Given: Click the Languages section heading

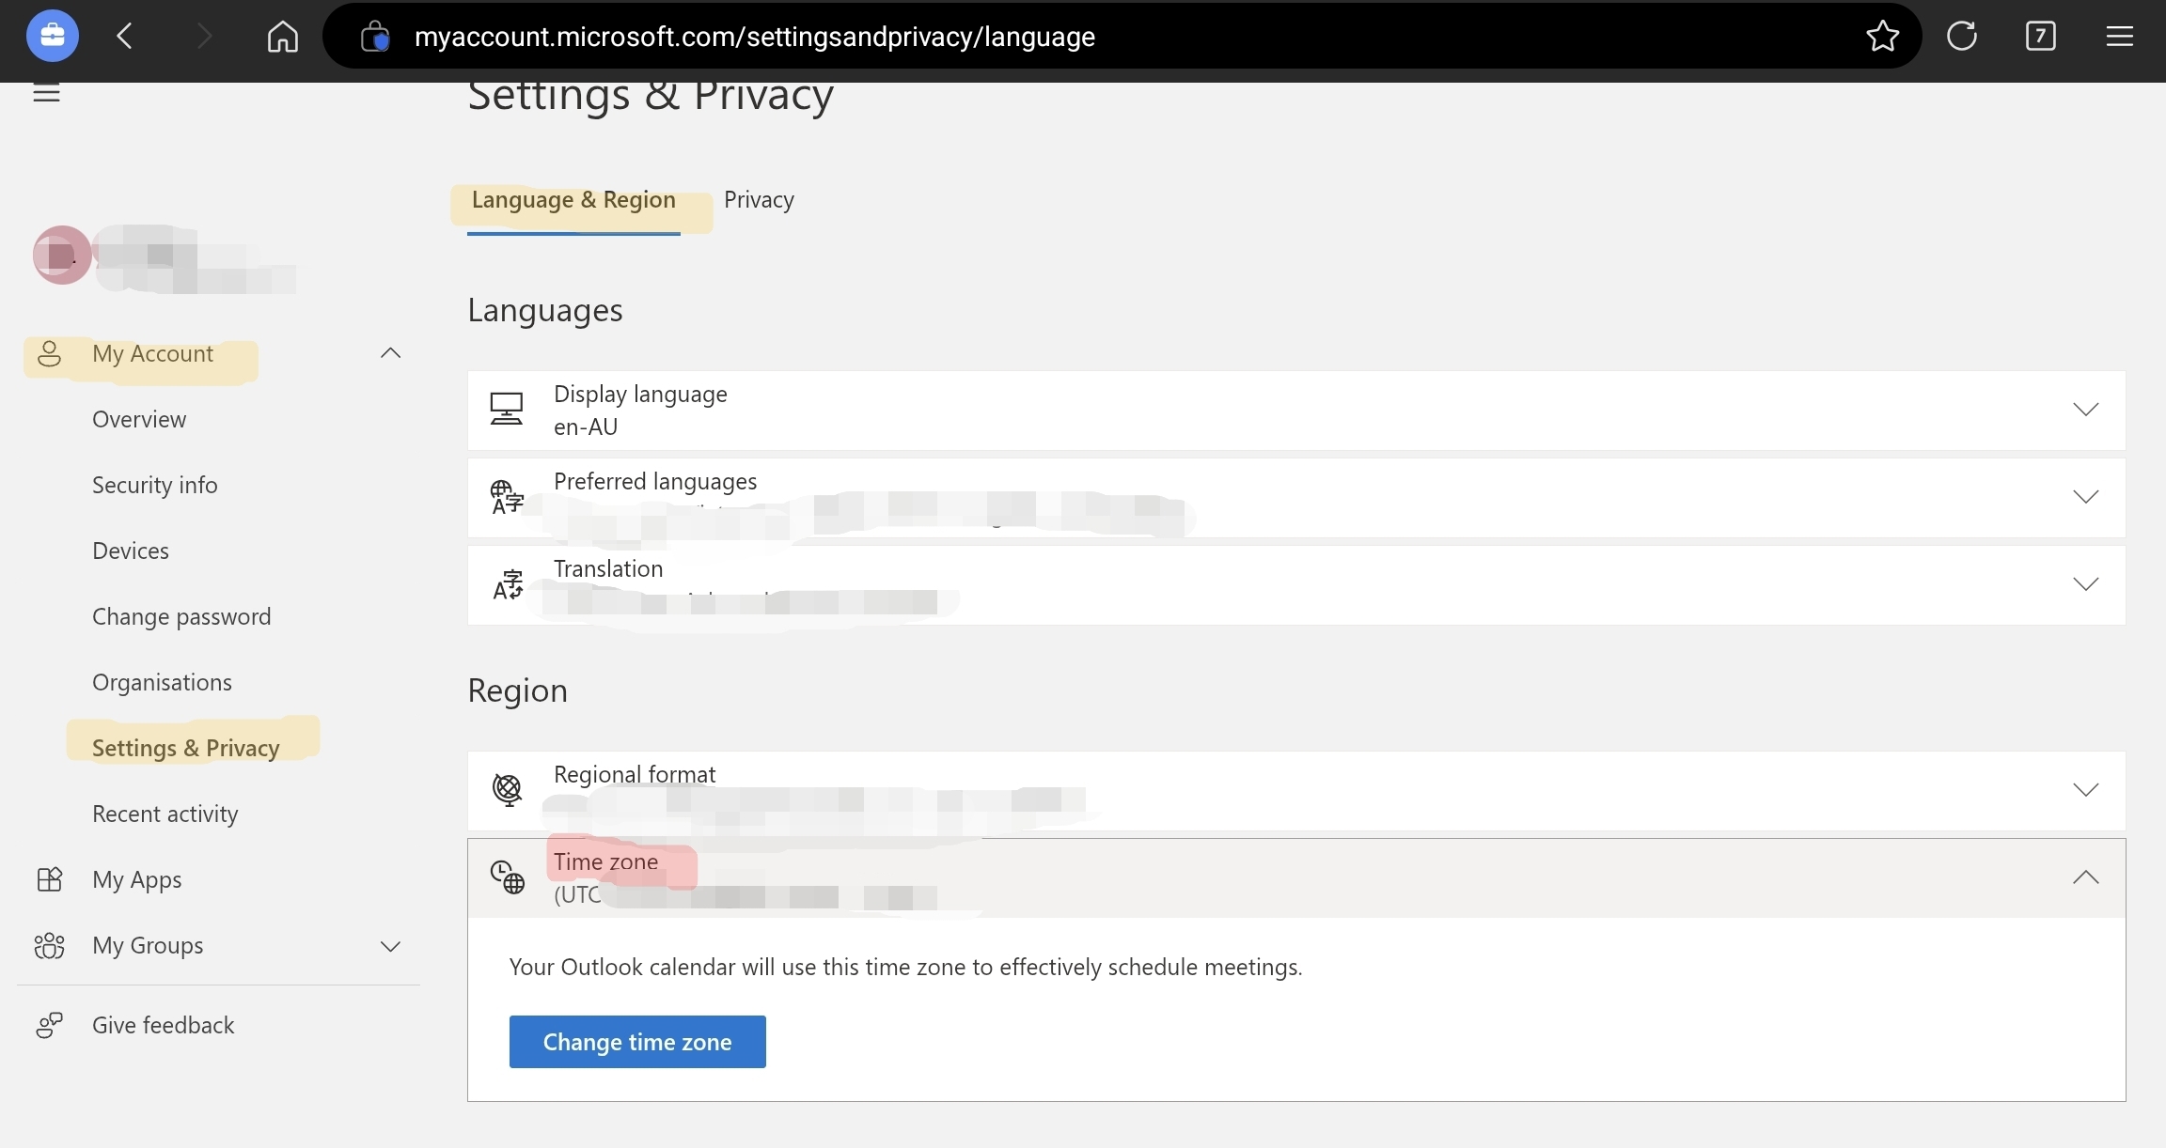Looking at the screenshot, I should (x=545, y=311).
